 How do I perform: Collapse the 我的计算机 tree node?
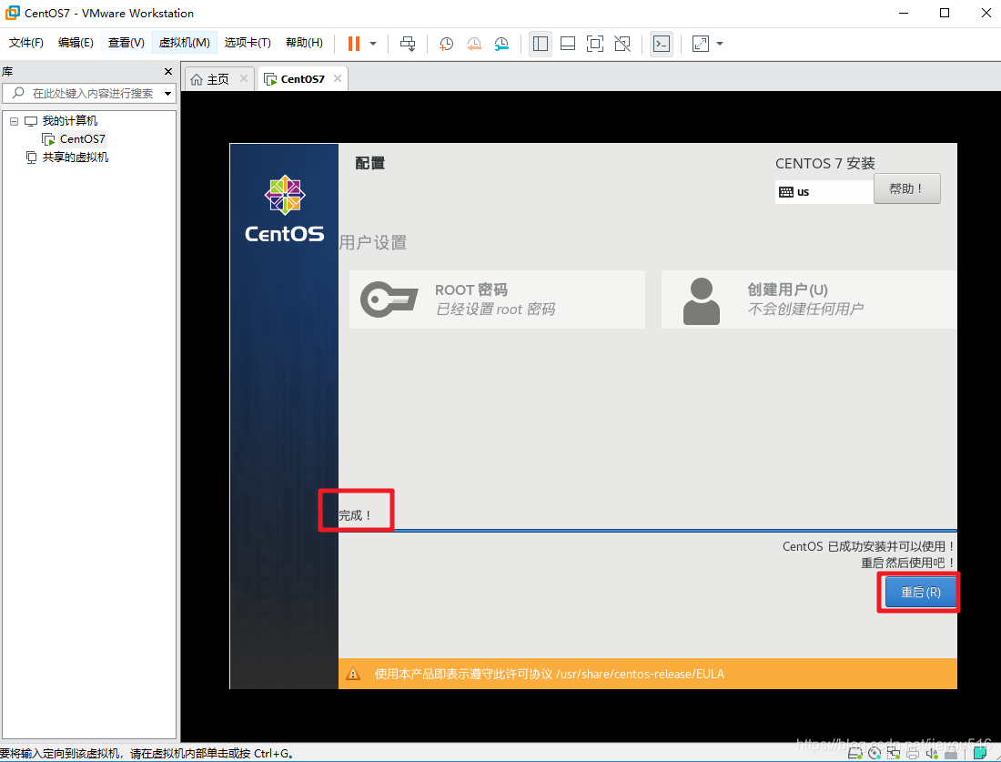click(14, 121)
